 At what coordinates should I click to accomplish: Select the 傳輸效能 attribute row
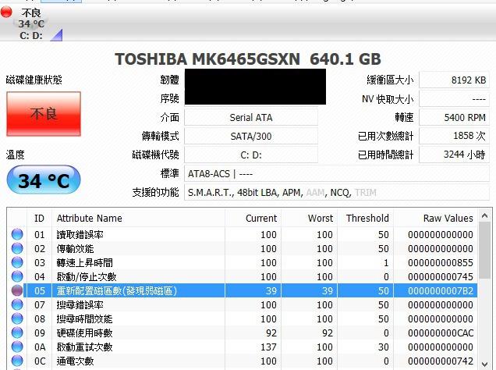tap(243, 248)
